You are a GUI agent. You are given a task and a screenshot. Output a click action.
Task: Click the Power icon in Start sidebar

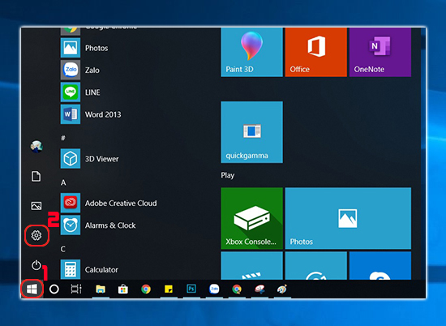pos(36,265)
